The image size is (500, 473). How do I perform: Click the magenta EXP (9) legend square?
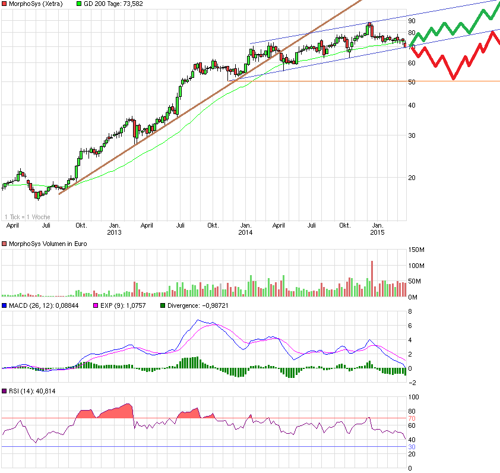[96, 305]
